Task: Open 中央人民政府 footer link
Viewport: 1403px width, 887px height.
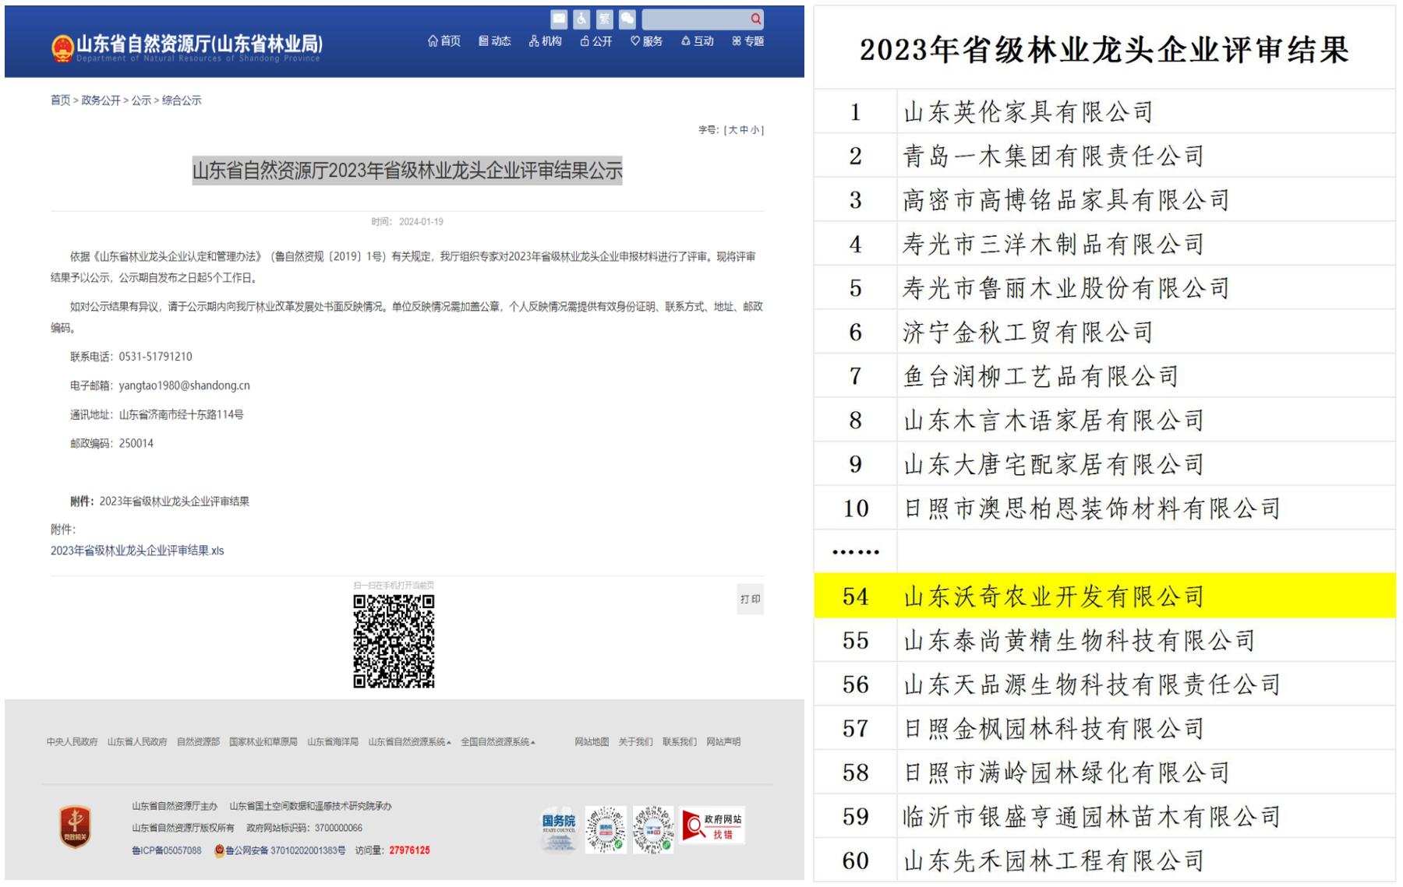Action: tap(72, 741)
